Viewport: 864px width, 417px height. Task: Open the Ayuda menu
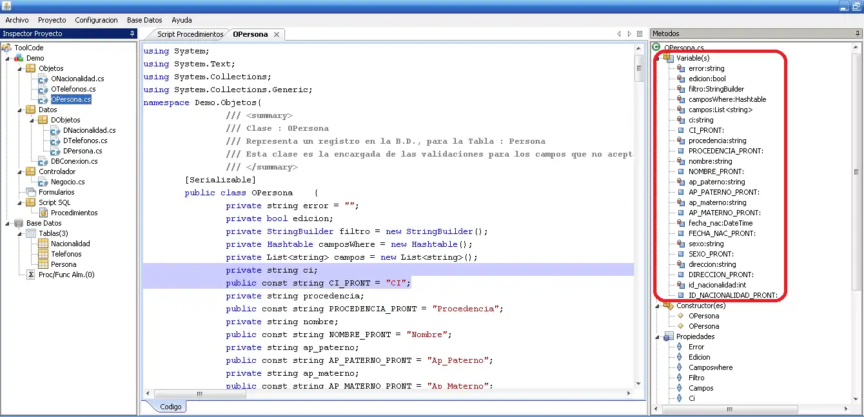click(x=181, y=20)
